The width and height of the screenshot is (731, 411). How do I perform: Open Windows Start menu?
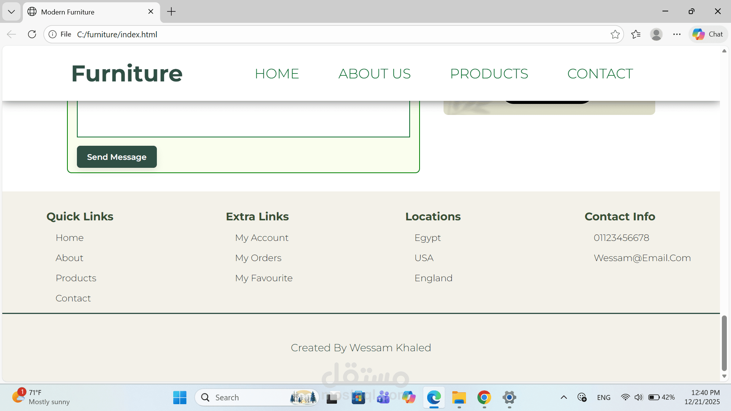tap(180, 398)
